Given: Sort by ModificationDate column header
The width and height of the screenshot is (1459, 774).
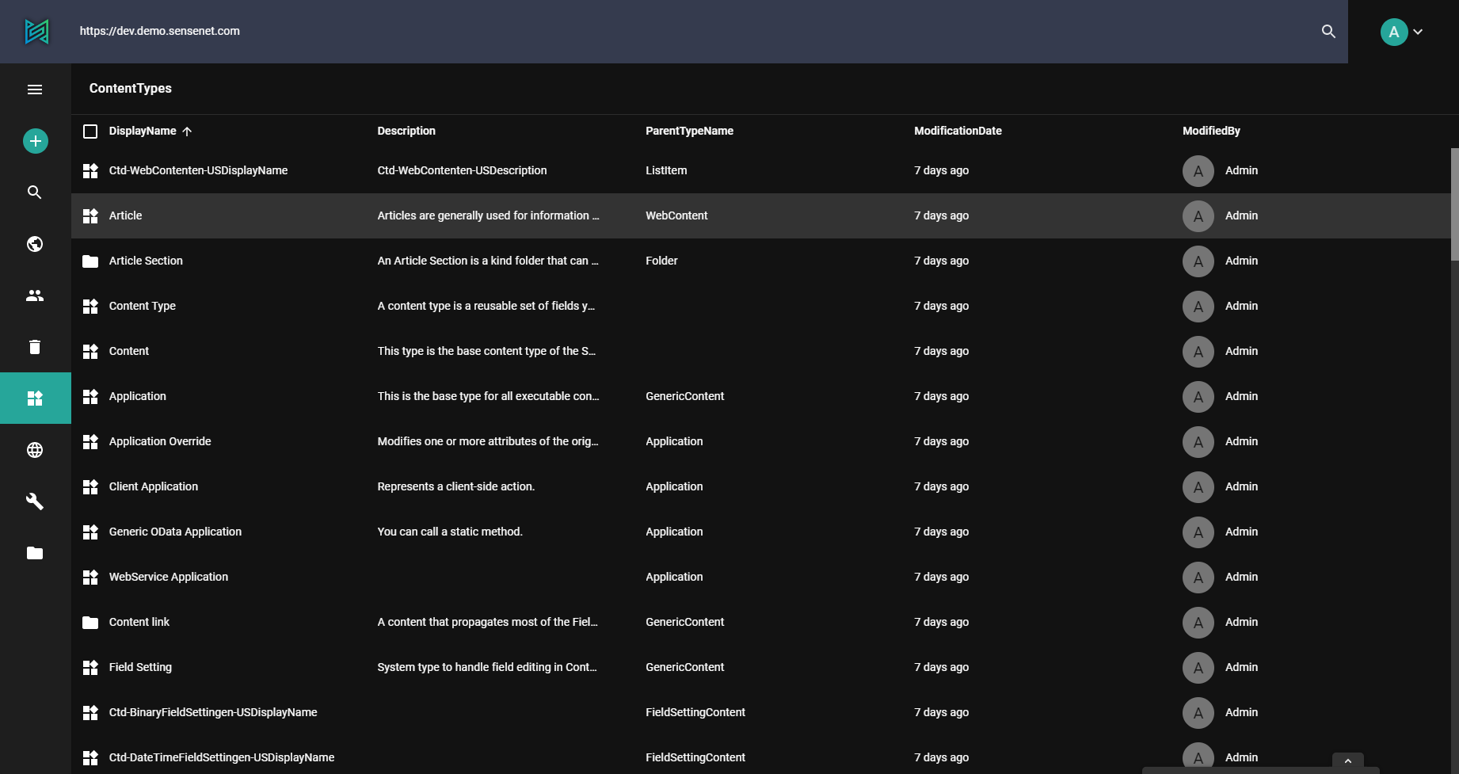Looking at the screenshot, I should [958, 131].
